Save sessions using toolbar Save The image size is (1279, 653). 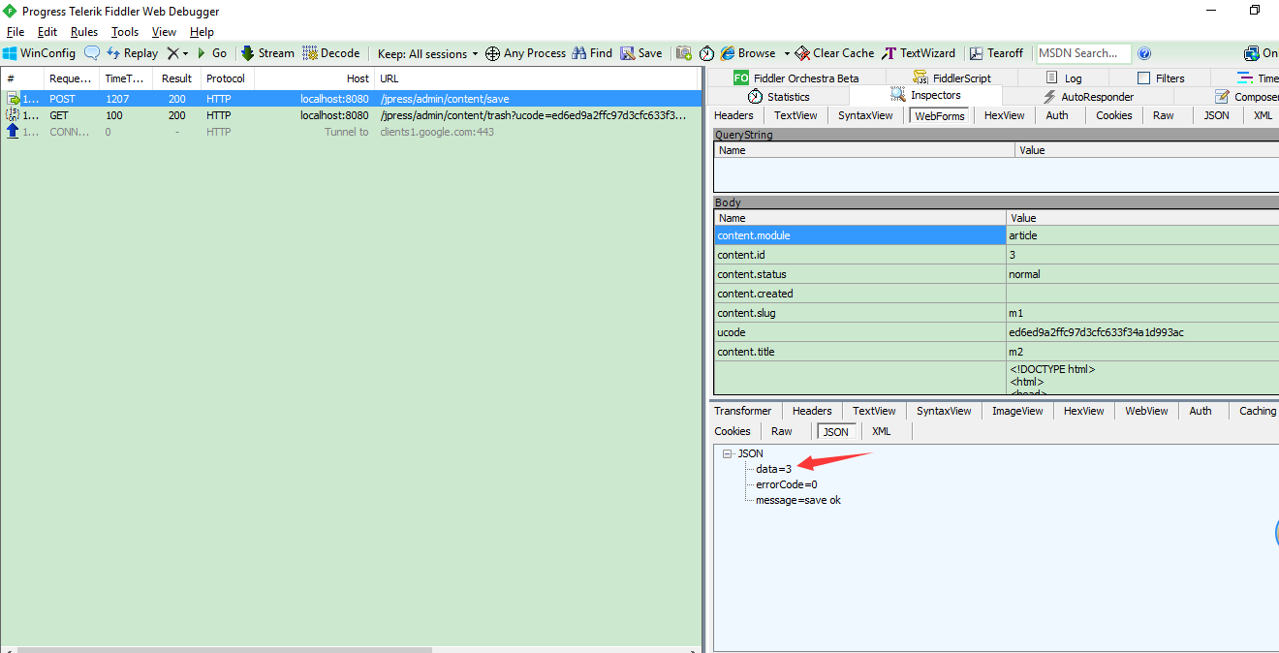(x=641, y=53)
